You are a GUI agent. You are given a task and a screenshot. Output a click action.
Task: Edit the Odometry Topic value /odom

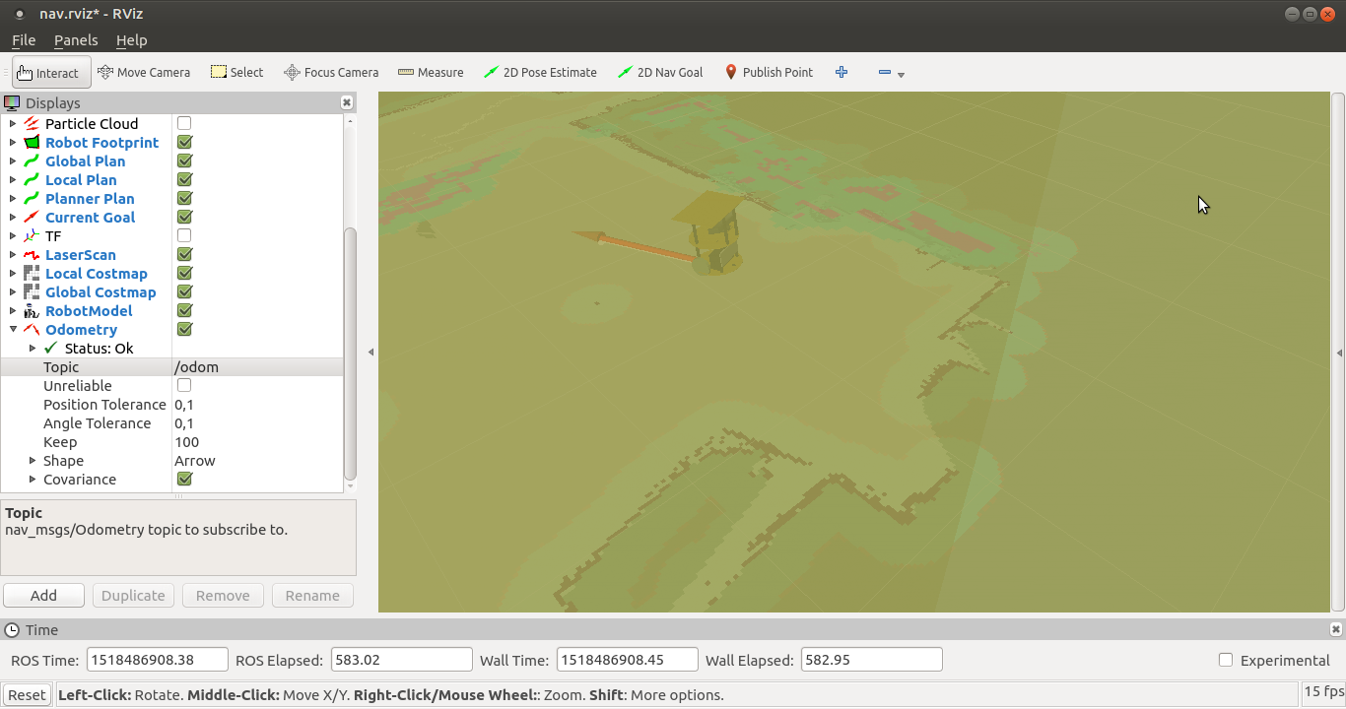pos(258,366)
